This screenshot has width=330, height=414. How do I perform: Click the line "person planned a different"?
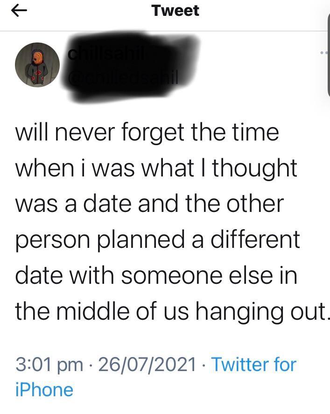(157, 240)
